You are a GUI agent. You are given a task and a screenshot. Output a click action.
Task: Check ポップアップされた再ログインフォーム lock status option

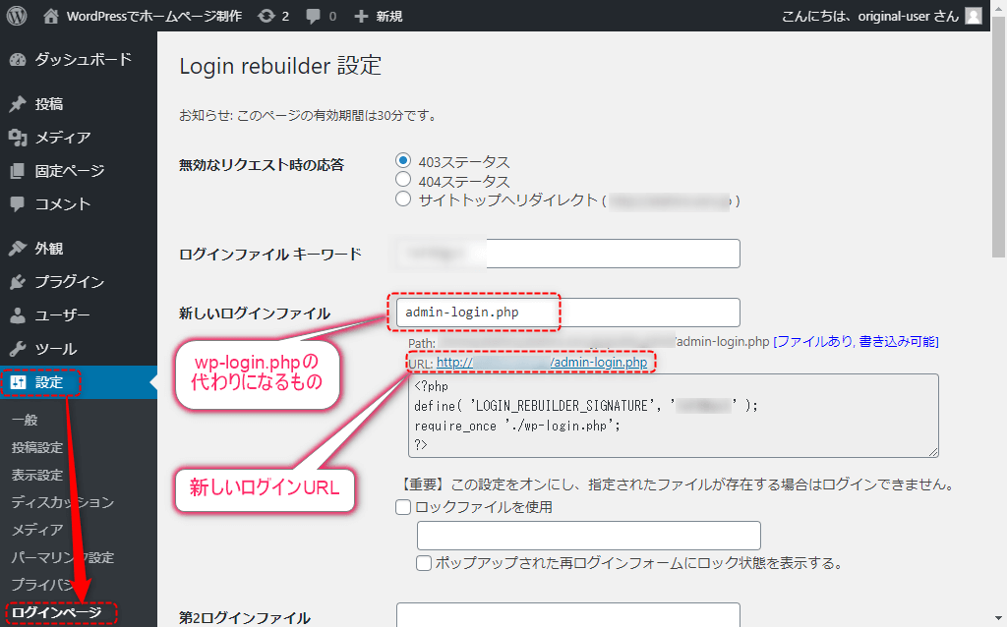(423, 563)
